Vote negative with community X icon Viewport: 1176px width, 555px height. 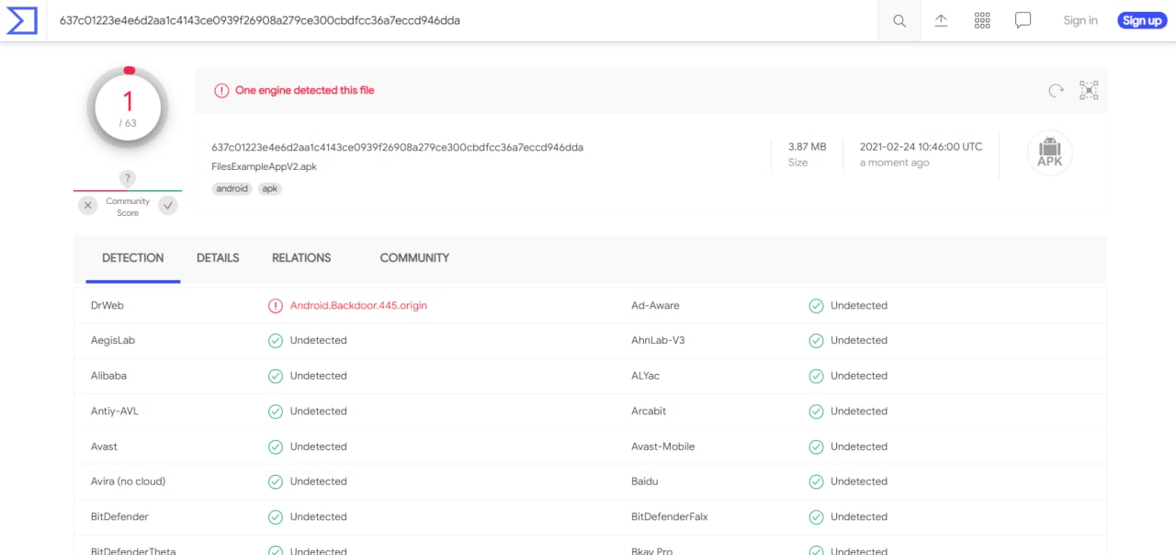point(88,206)
